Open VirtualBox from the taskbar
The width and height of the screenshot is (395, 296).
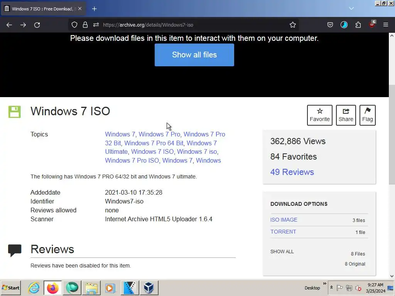tap(149, 288)
